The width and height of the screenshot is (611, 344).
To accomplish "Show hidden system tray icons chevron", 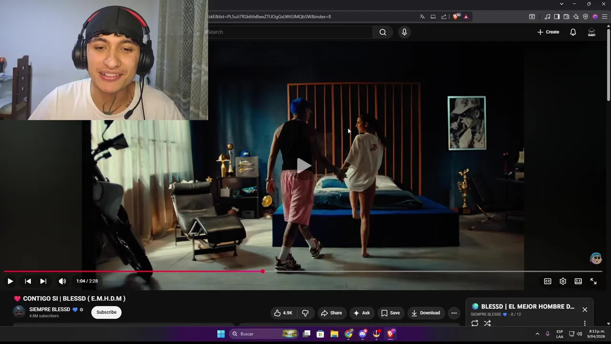I will [537, 334].
